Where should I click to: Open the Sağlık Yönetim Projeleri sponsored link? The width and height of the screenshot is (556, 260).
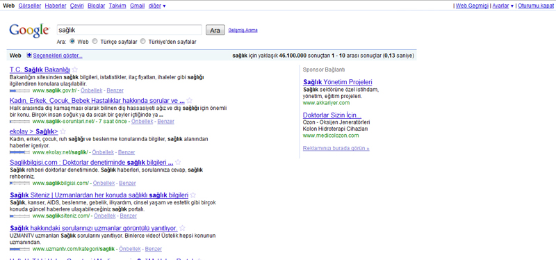(338, 82)
